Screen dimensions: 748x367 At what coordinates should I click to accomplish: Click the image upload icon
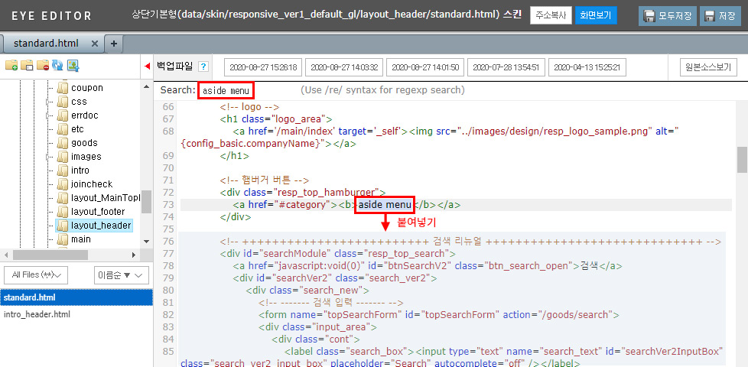click(73, 65)
